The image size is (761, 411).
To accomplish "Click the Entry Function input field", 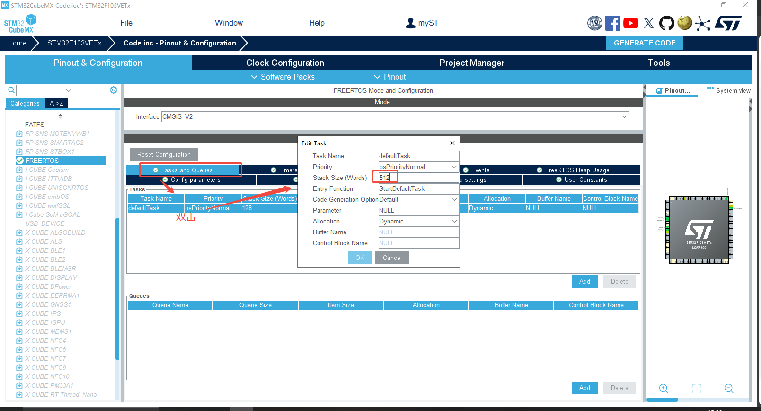I will tap(419, 188).
